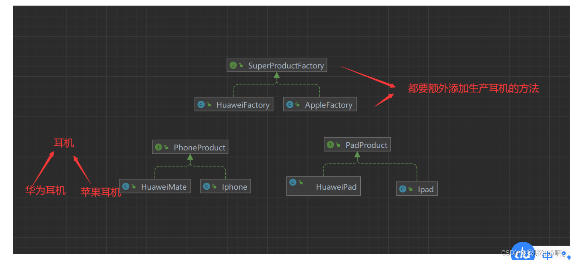Select the Iphone class node
Screen dimensions: 571x260
[225, 186]
